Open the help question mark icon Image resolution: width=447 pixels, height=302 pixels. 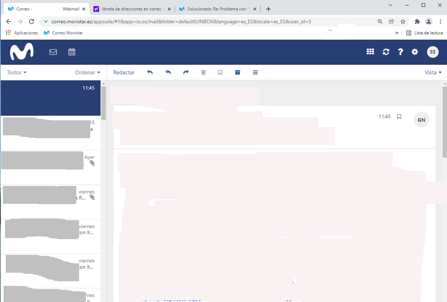(400, 52)
